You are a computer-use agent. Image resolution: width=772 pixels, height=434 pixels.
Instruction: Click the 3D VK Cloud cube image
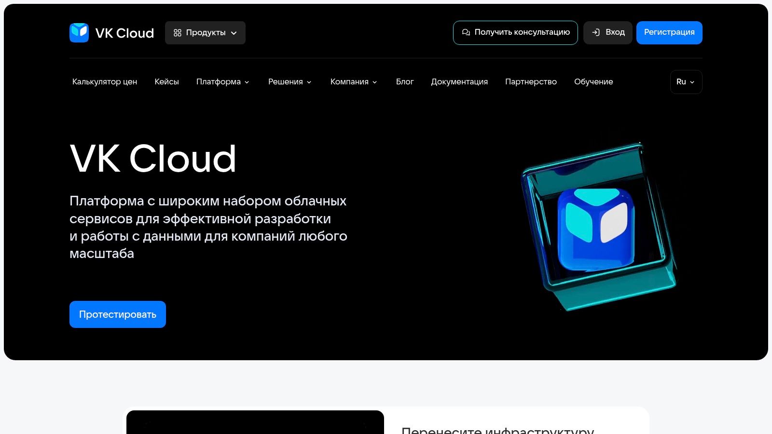click(x=599, y=226)
